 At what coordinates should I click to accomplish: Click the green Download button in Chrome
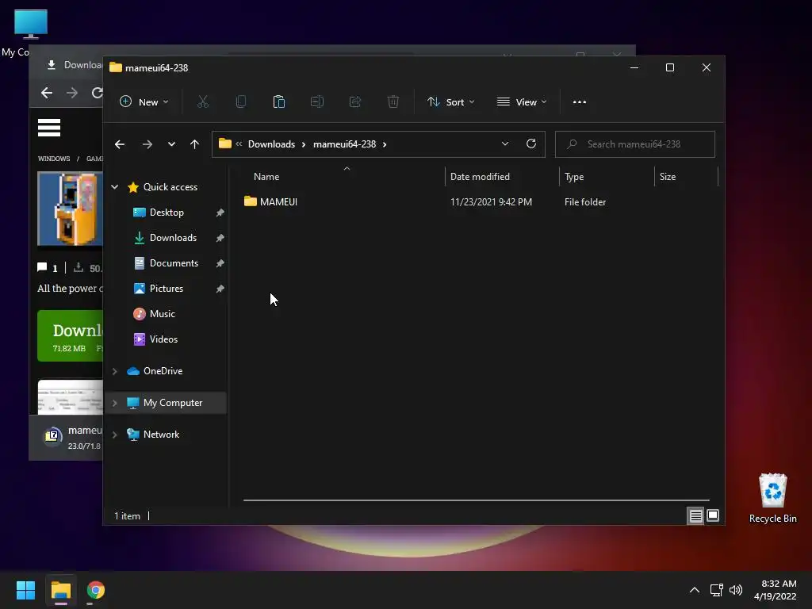point(70,335)
